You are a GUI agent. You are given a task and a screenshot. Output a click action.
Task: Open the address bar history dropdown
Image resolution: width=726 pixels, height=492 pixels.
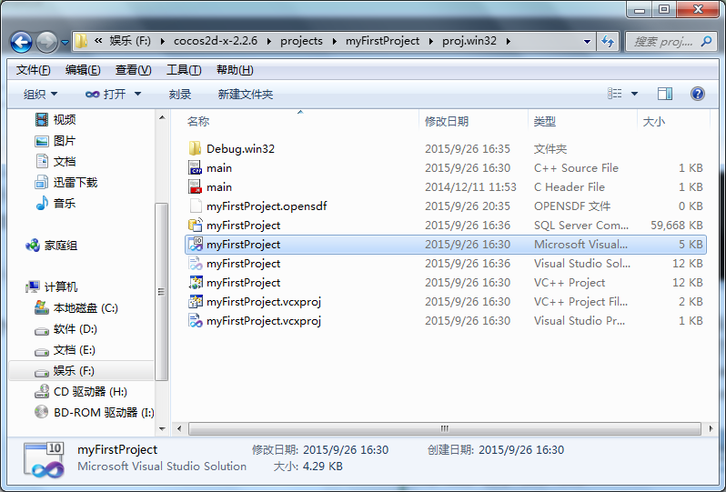click(x=587, y=41)
